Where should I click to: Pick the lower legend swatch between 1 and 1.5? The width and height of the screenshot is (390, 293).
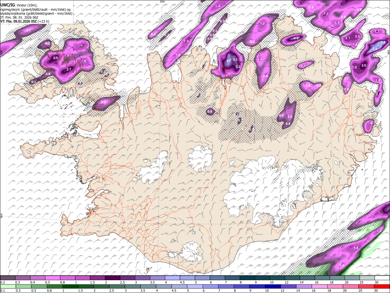click(70, 286)
